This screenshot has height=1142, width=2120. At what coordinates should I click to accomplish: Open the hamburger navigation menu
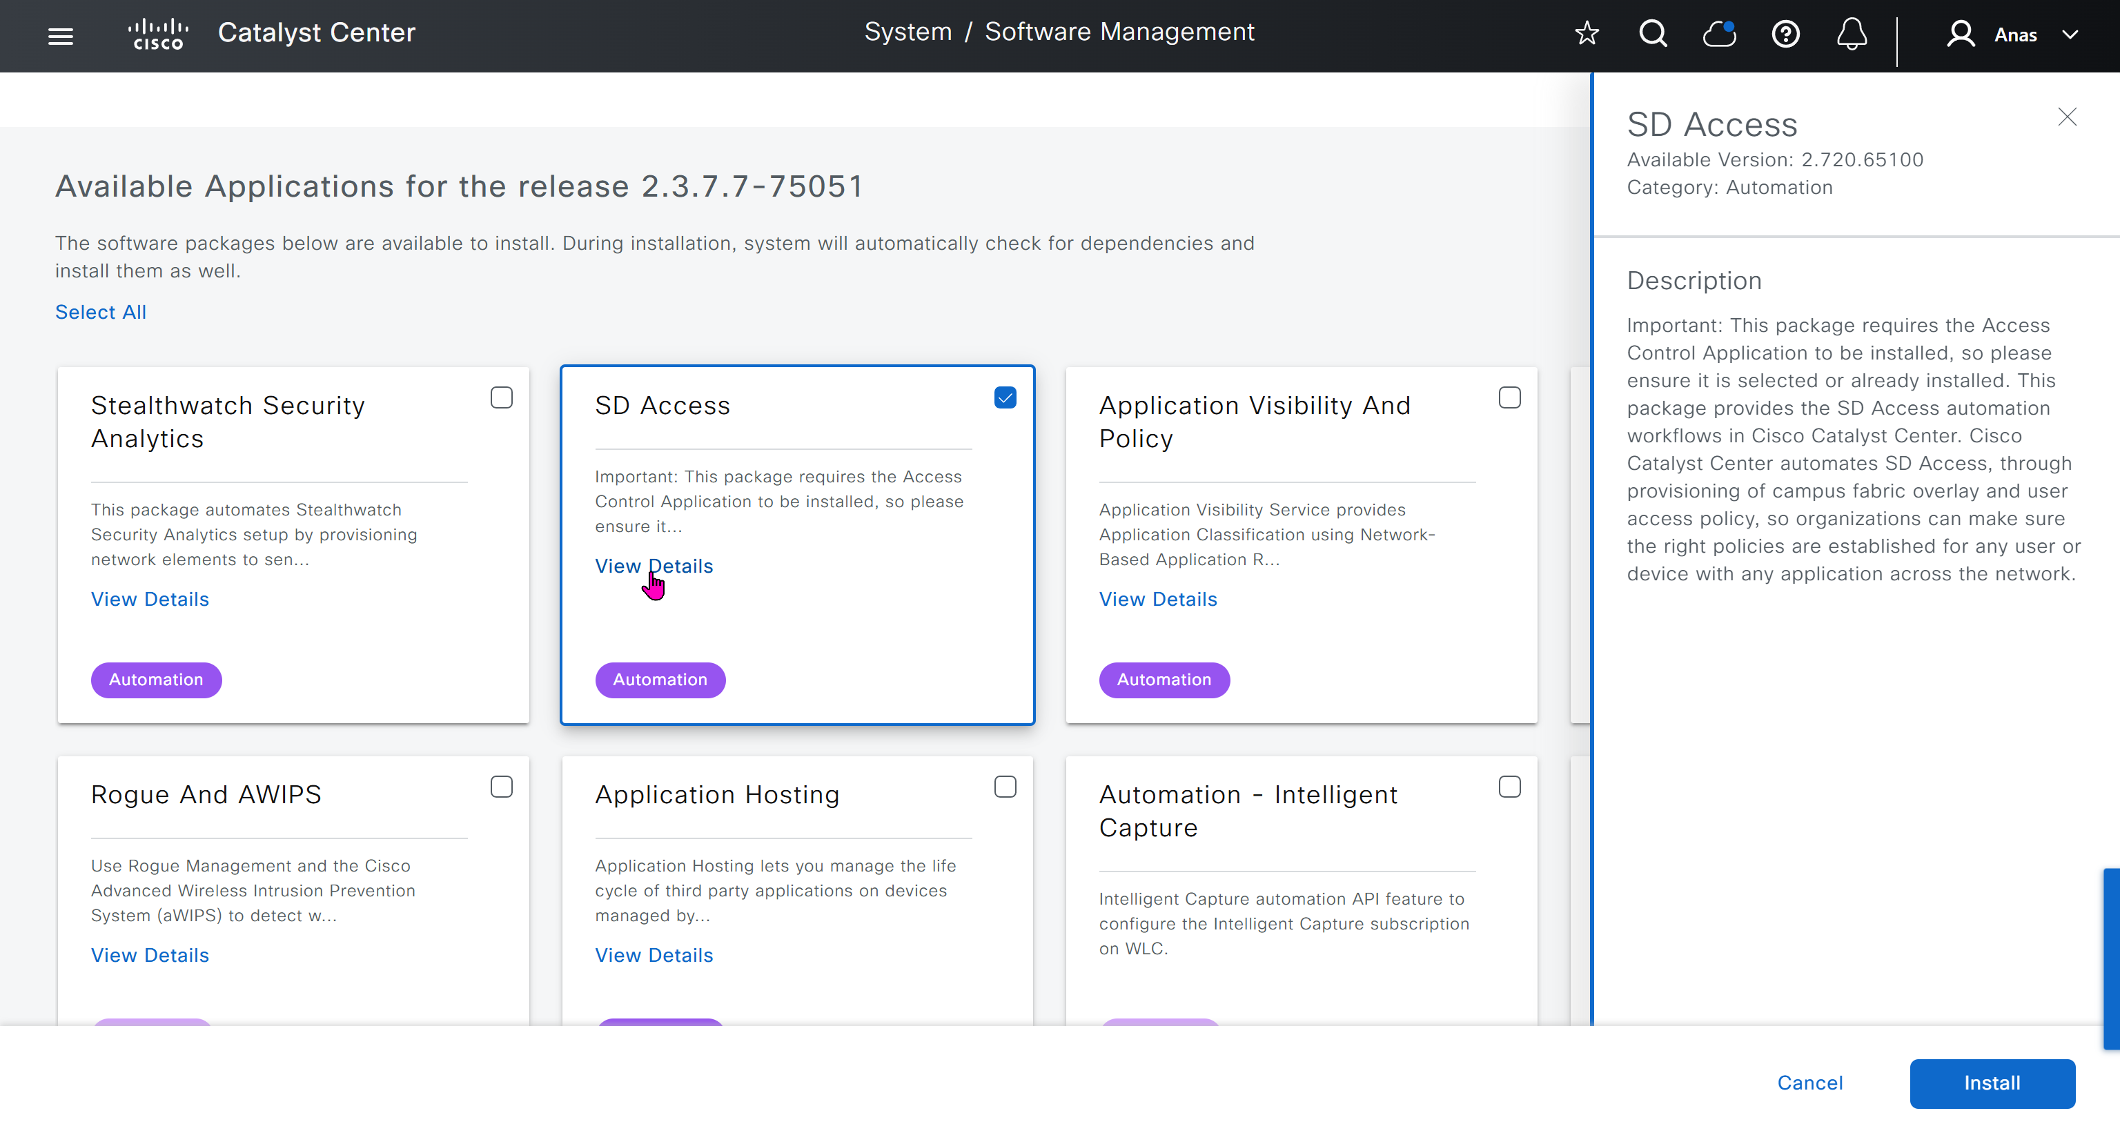[60, 35]
